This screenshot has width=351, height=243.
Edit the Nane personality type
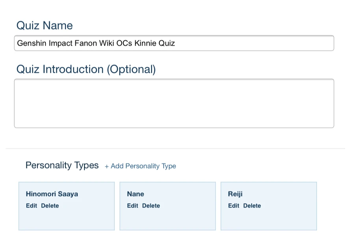(x=133, y=206)
